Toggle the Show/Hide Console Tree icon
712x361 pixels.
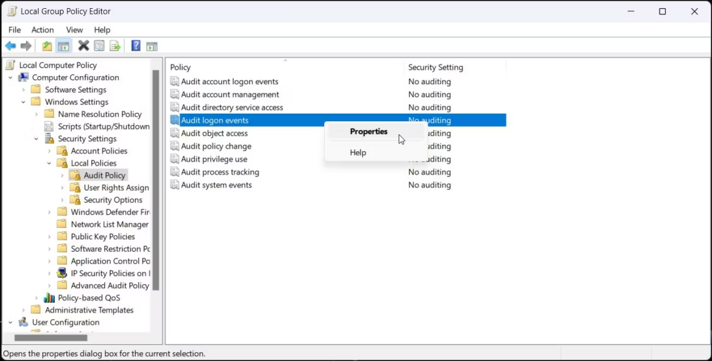coord(63,45)
